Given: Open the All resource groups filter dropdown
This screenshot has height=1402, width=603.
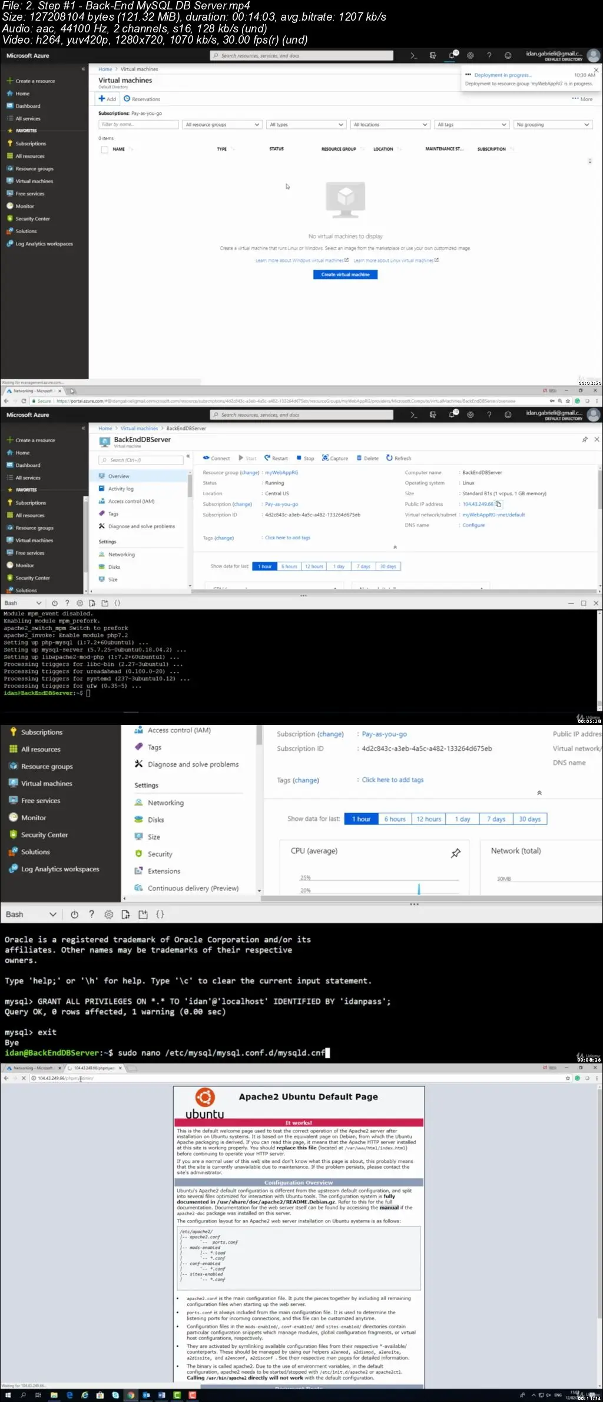Looking at the screenshot, I should coord(222,125).
